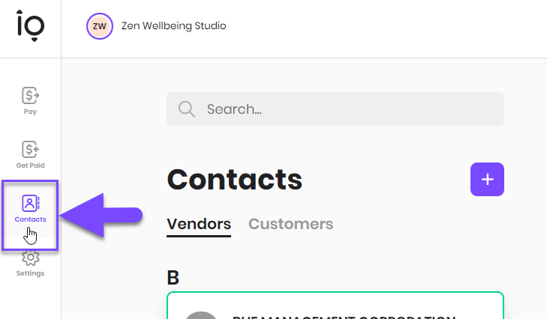547x319 pixels.
Task: Open Settings gear icon in sidebar
Action: [30, 258]
